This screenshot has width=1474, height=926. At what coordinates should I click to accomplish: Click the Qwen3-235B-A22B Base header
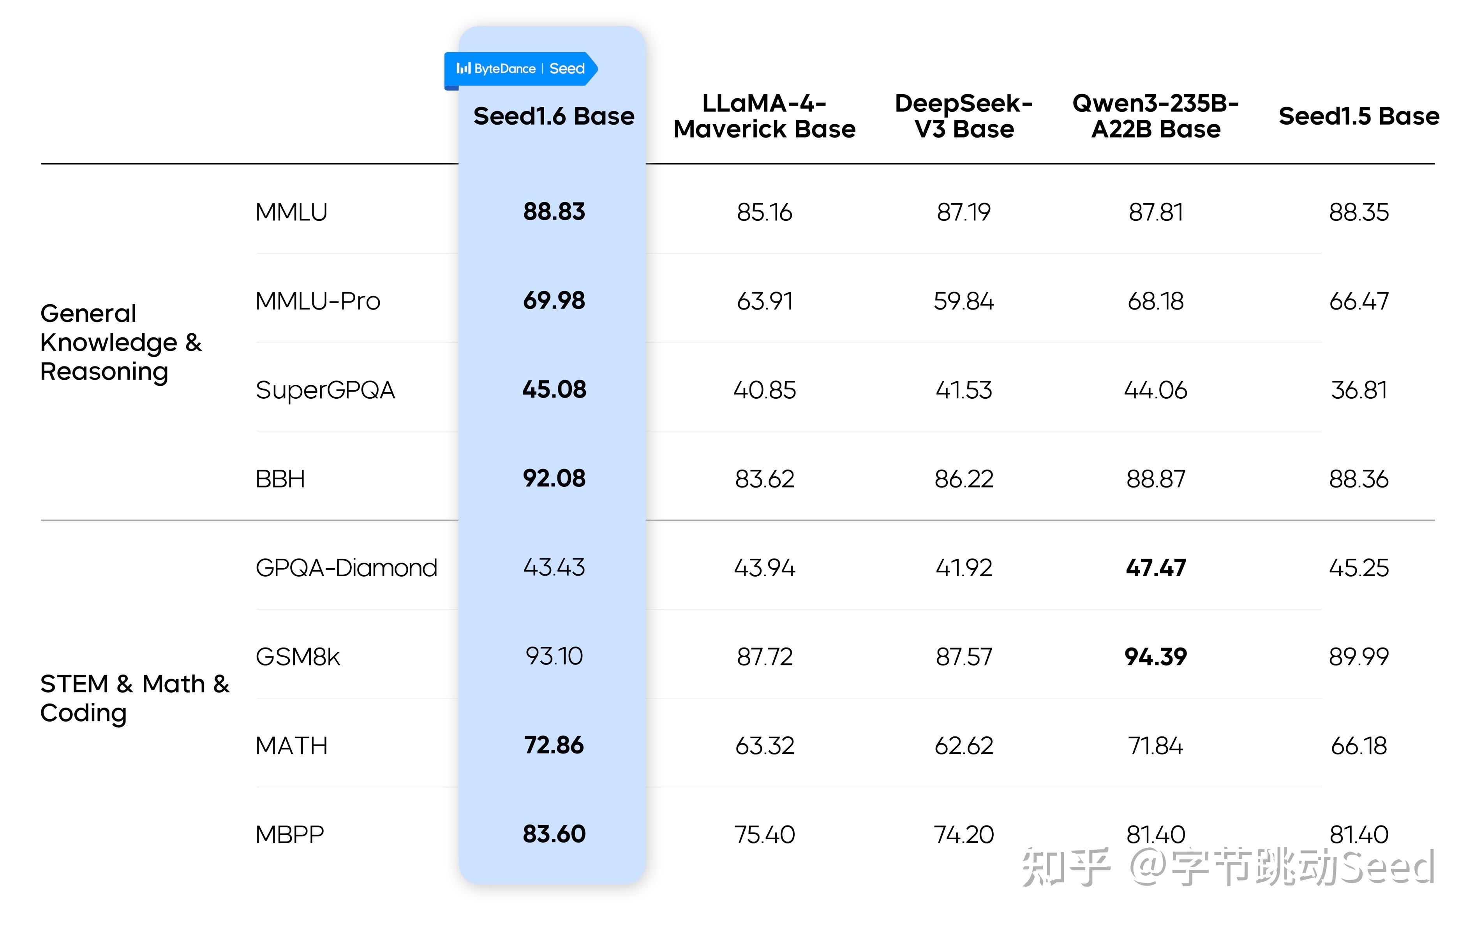click(1155, 116)
